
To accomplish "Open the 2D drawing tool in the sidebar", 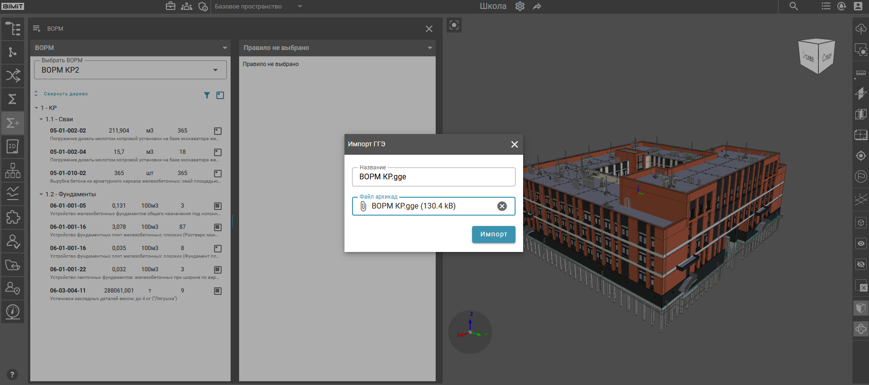I will 13,146.
